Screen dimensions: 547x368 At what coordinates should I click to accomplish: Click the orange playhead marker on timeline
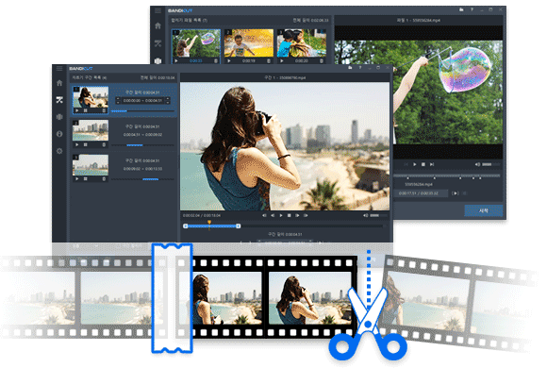209,223
